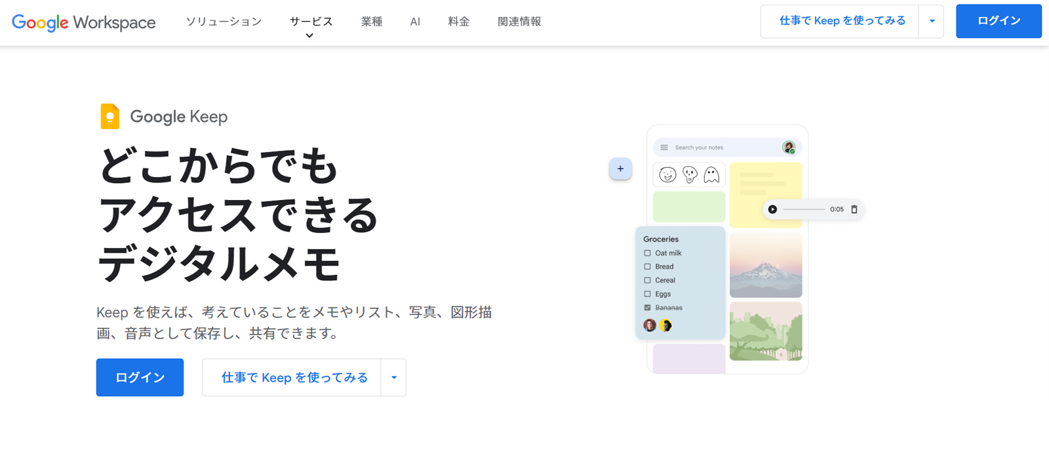The image size is (1049, 467).
Task: Click the profile avatar in the notes search bar
Action: pyautogui.click(x=789, y=148)
